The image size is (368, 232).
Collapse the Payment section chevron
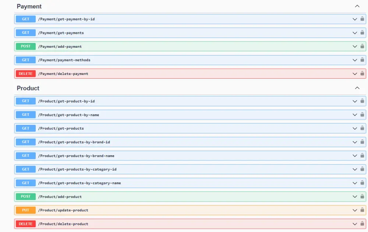(x=357, y=6)
